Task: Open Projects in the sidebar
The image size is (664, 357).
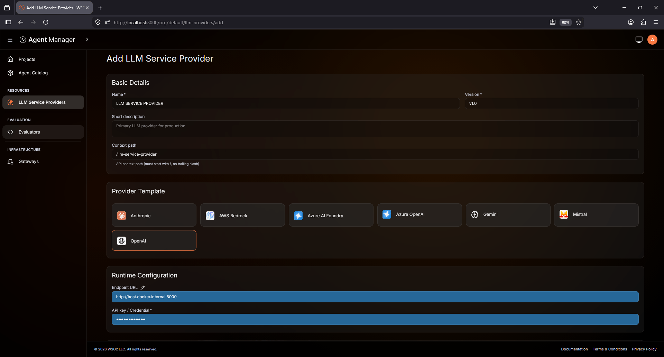Action: pos(43,59)
